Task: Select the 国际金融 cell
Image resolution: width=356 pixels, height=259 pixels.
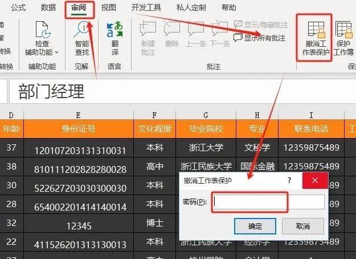Action: 257,167
